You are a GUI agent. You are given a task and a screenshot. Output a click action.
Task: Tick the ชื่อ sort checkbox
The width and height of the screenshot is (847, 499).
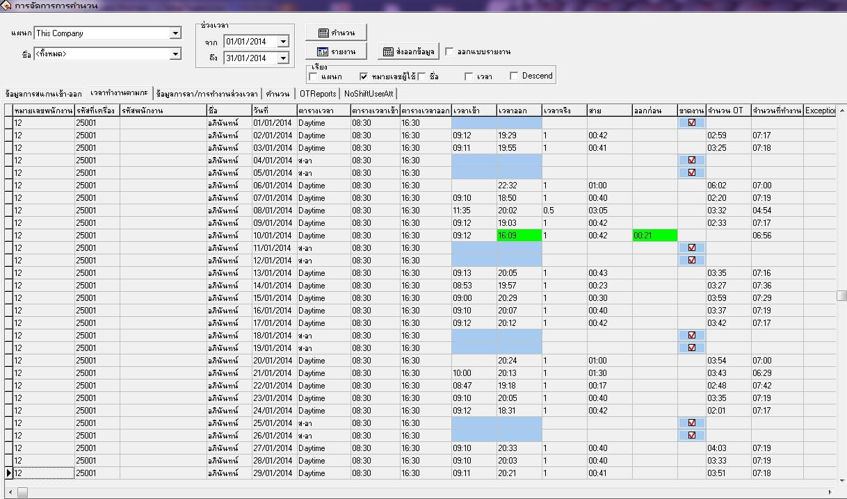tap(421, 76)
